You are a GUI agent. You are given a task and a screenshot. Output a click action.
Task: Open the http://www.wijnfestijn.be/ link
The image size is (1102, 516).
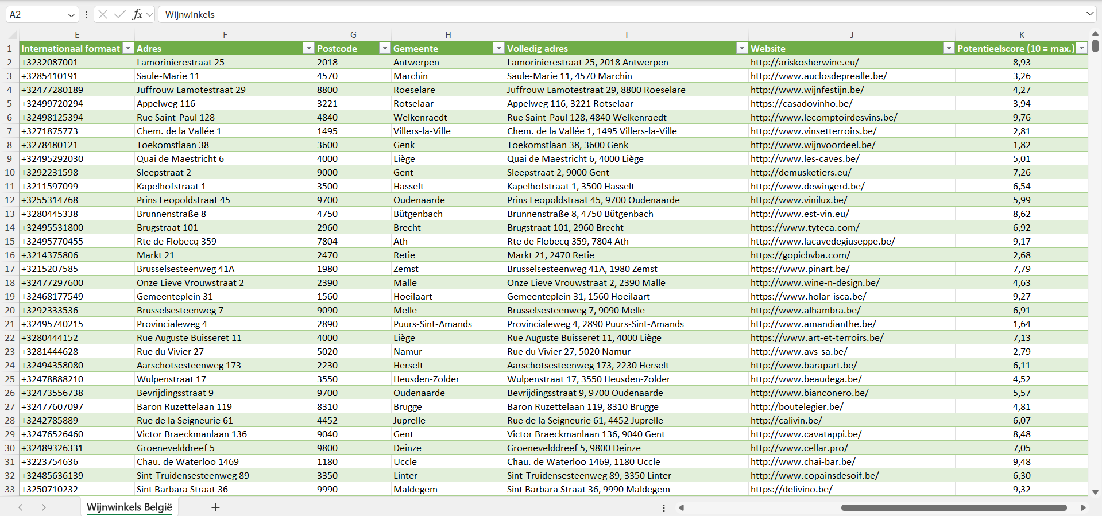[x=807, y=90]
